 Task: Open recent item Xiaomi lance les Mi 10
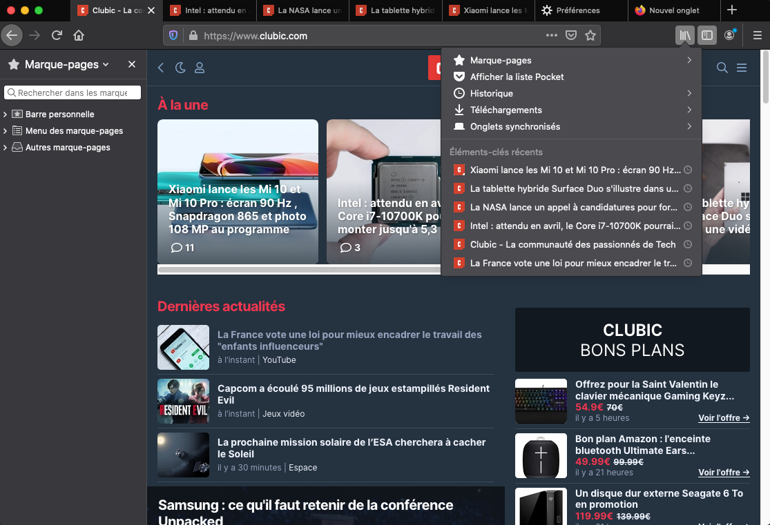(571, 170)
